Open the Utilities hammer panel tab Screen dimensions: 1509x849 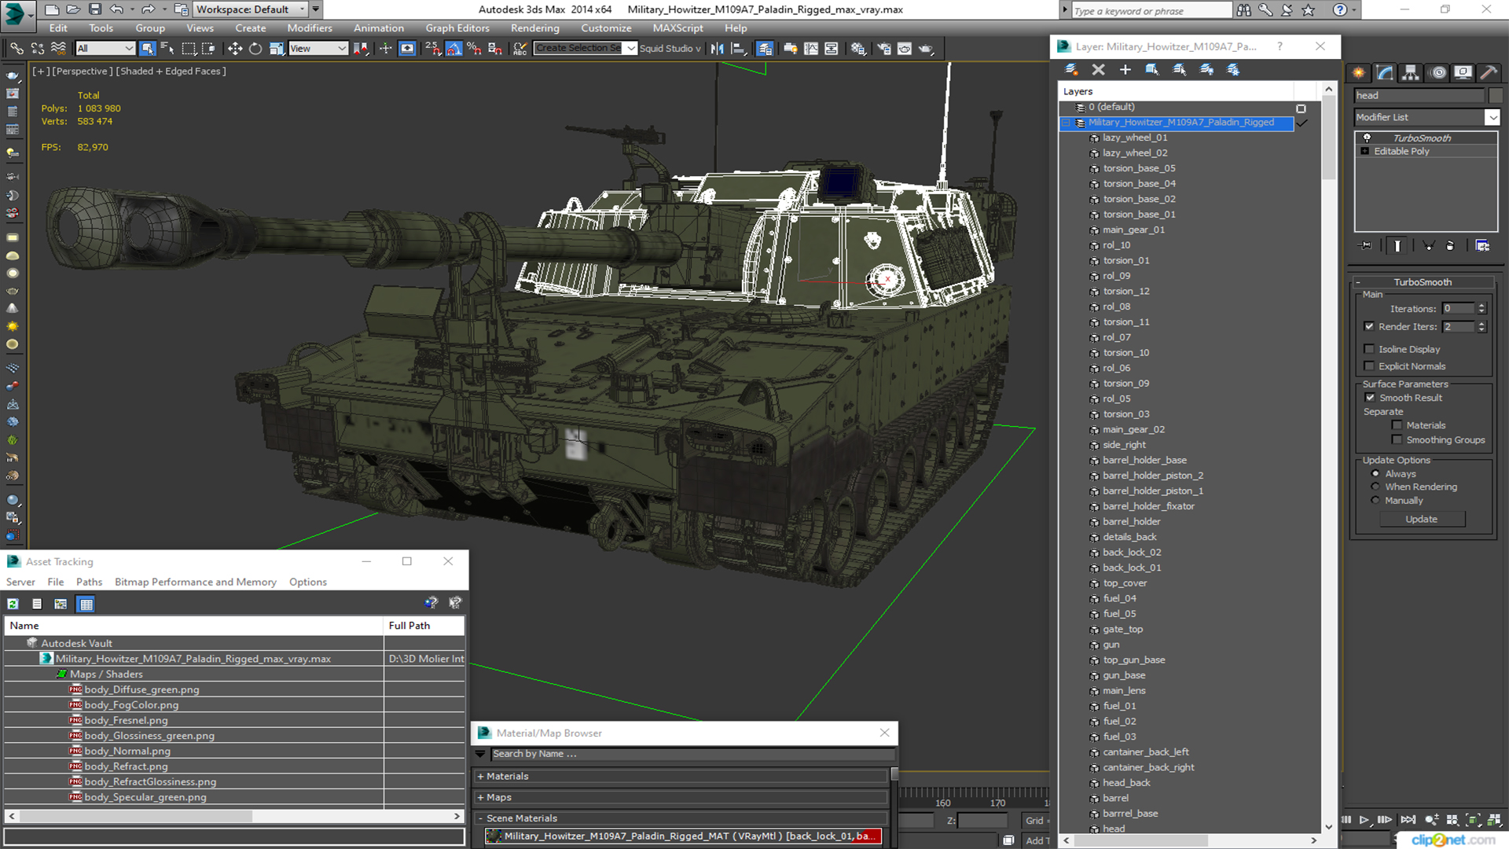1489,73
